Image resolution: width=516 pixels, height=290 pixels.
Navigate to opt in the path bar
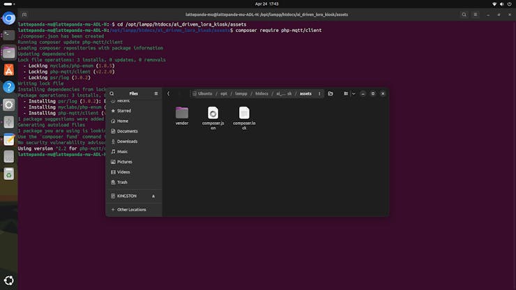[x=224, y=93]
